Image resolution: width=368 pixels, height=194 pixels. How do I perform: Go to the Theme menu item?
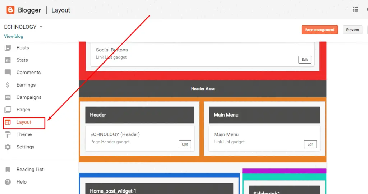pos(24,134)
